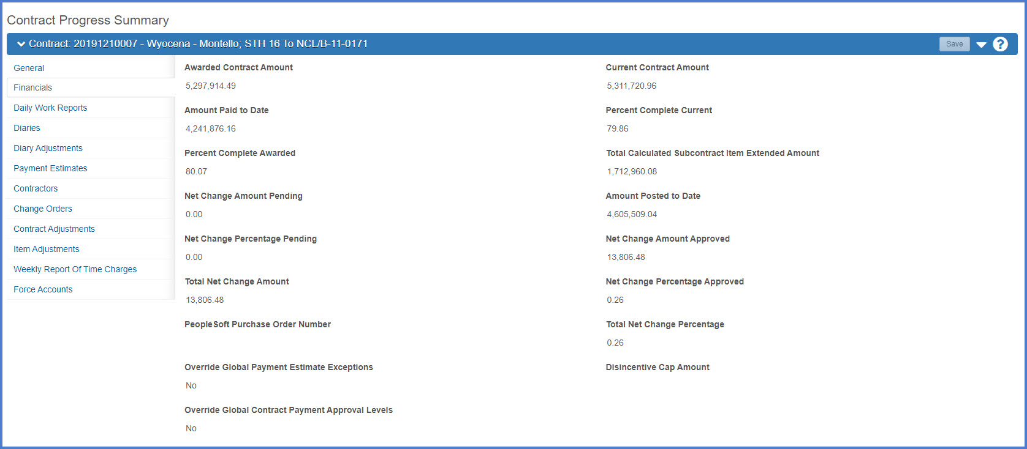Image resolution: width=1027 pixels, height=449 pixels.
Task: View the Contractors section
Action: [x=36, y=188]
